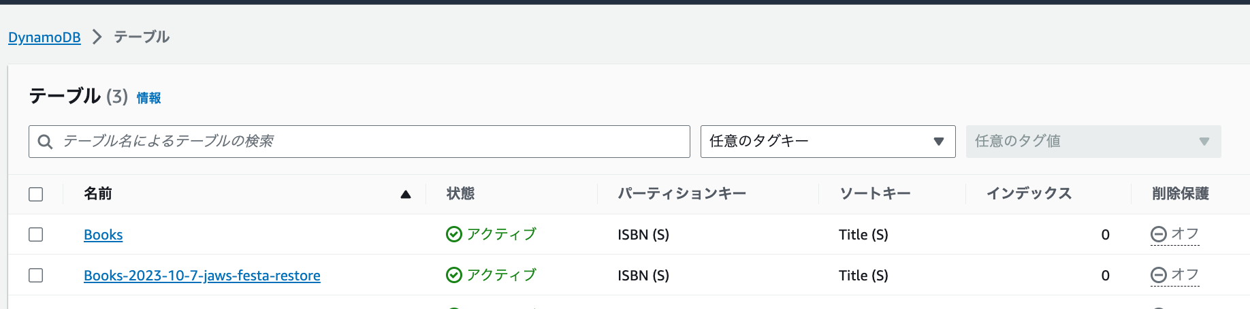Click オフ deletion protection for Books-2023-10-7-jaws-festa-restore
Screen dimensions: 1250x309
[1185, 274]
